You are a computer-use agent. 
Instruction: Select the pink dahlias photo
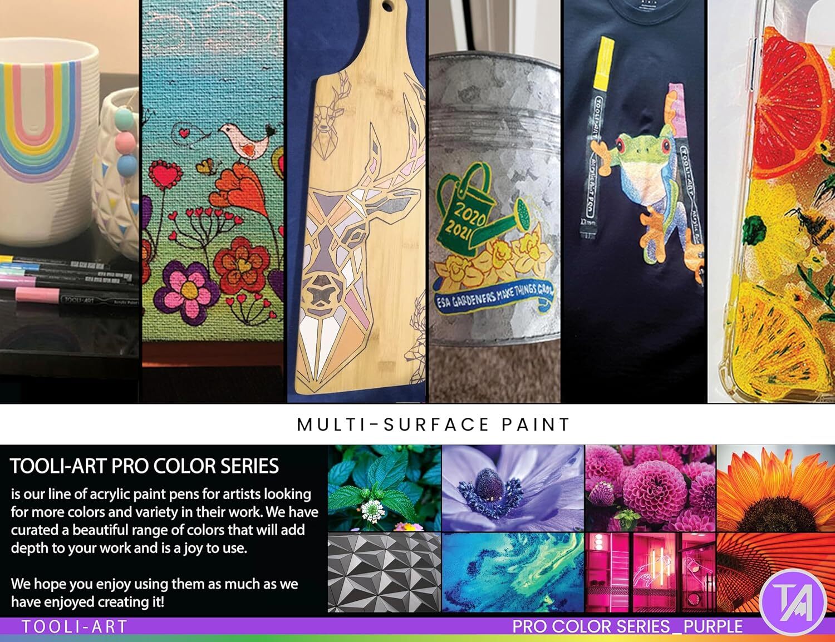650,488
